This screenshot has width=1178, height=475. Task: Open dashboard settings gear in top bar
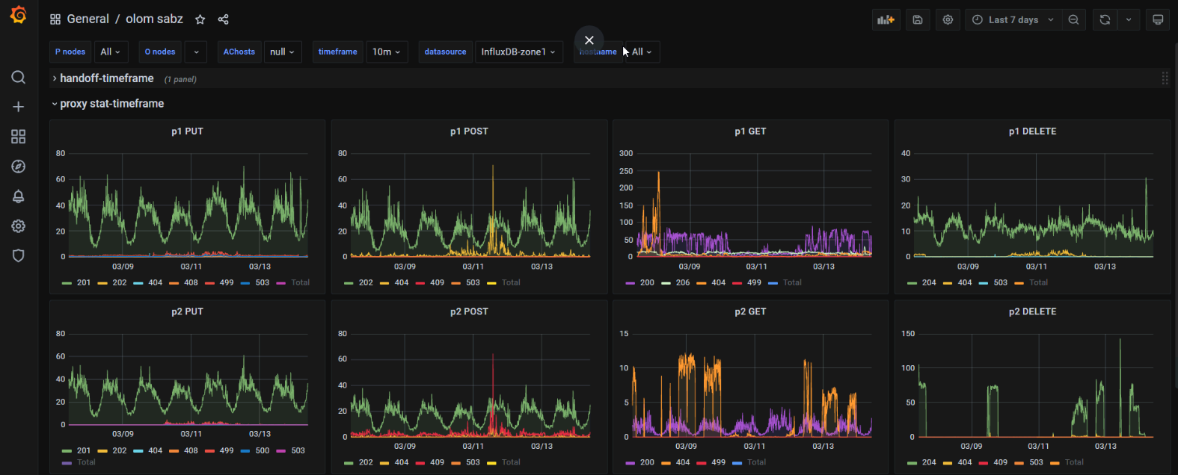tap(948, 20)
